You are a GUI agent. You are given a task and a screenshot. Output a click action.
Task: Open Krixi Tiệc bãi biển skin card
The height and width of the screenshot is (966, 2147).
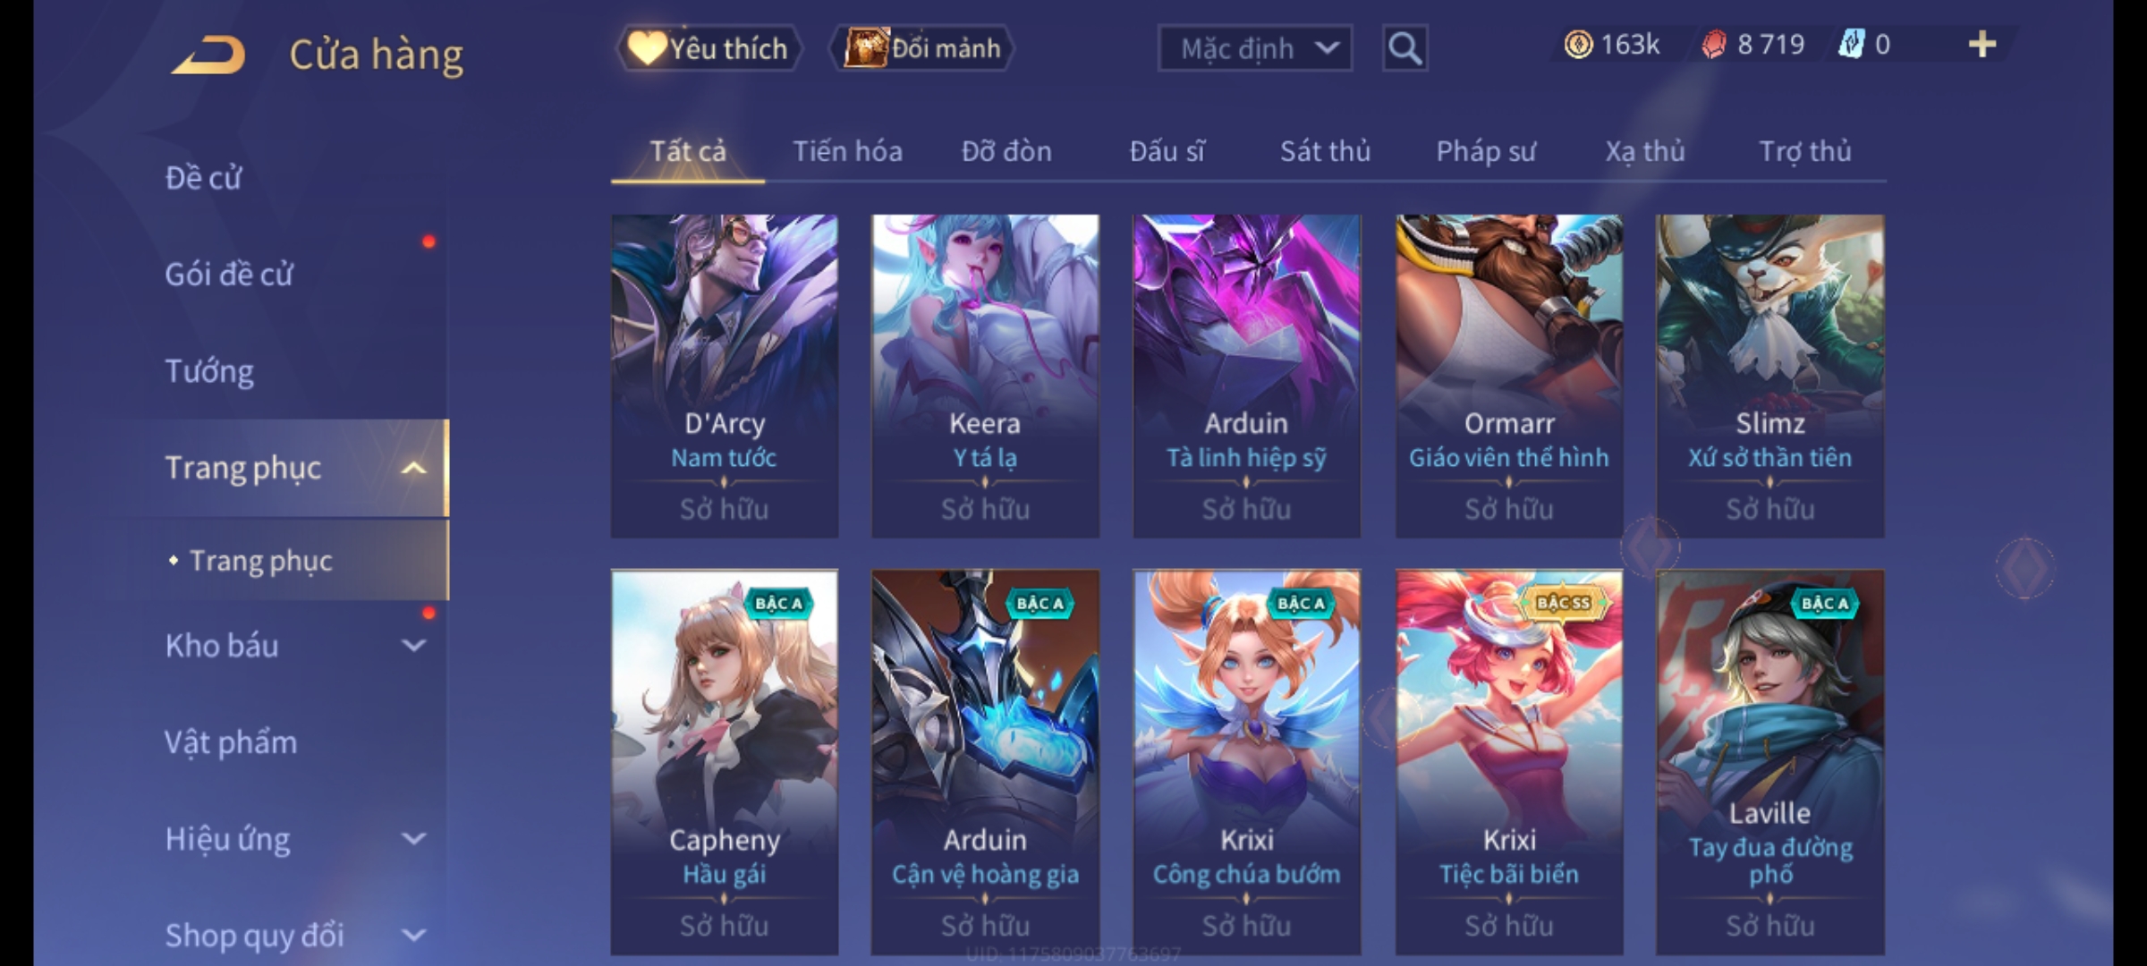pyautogui.click(x=1509, y=762)
